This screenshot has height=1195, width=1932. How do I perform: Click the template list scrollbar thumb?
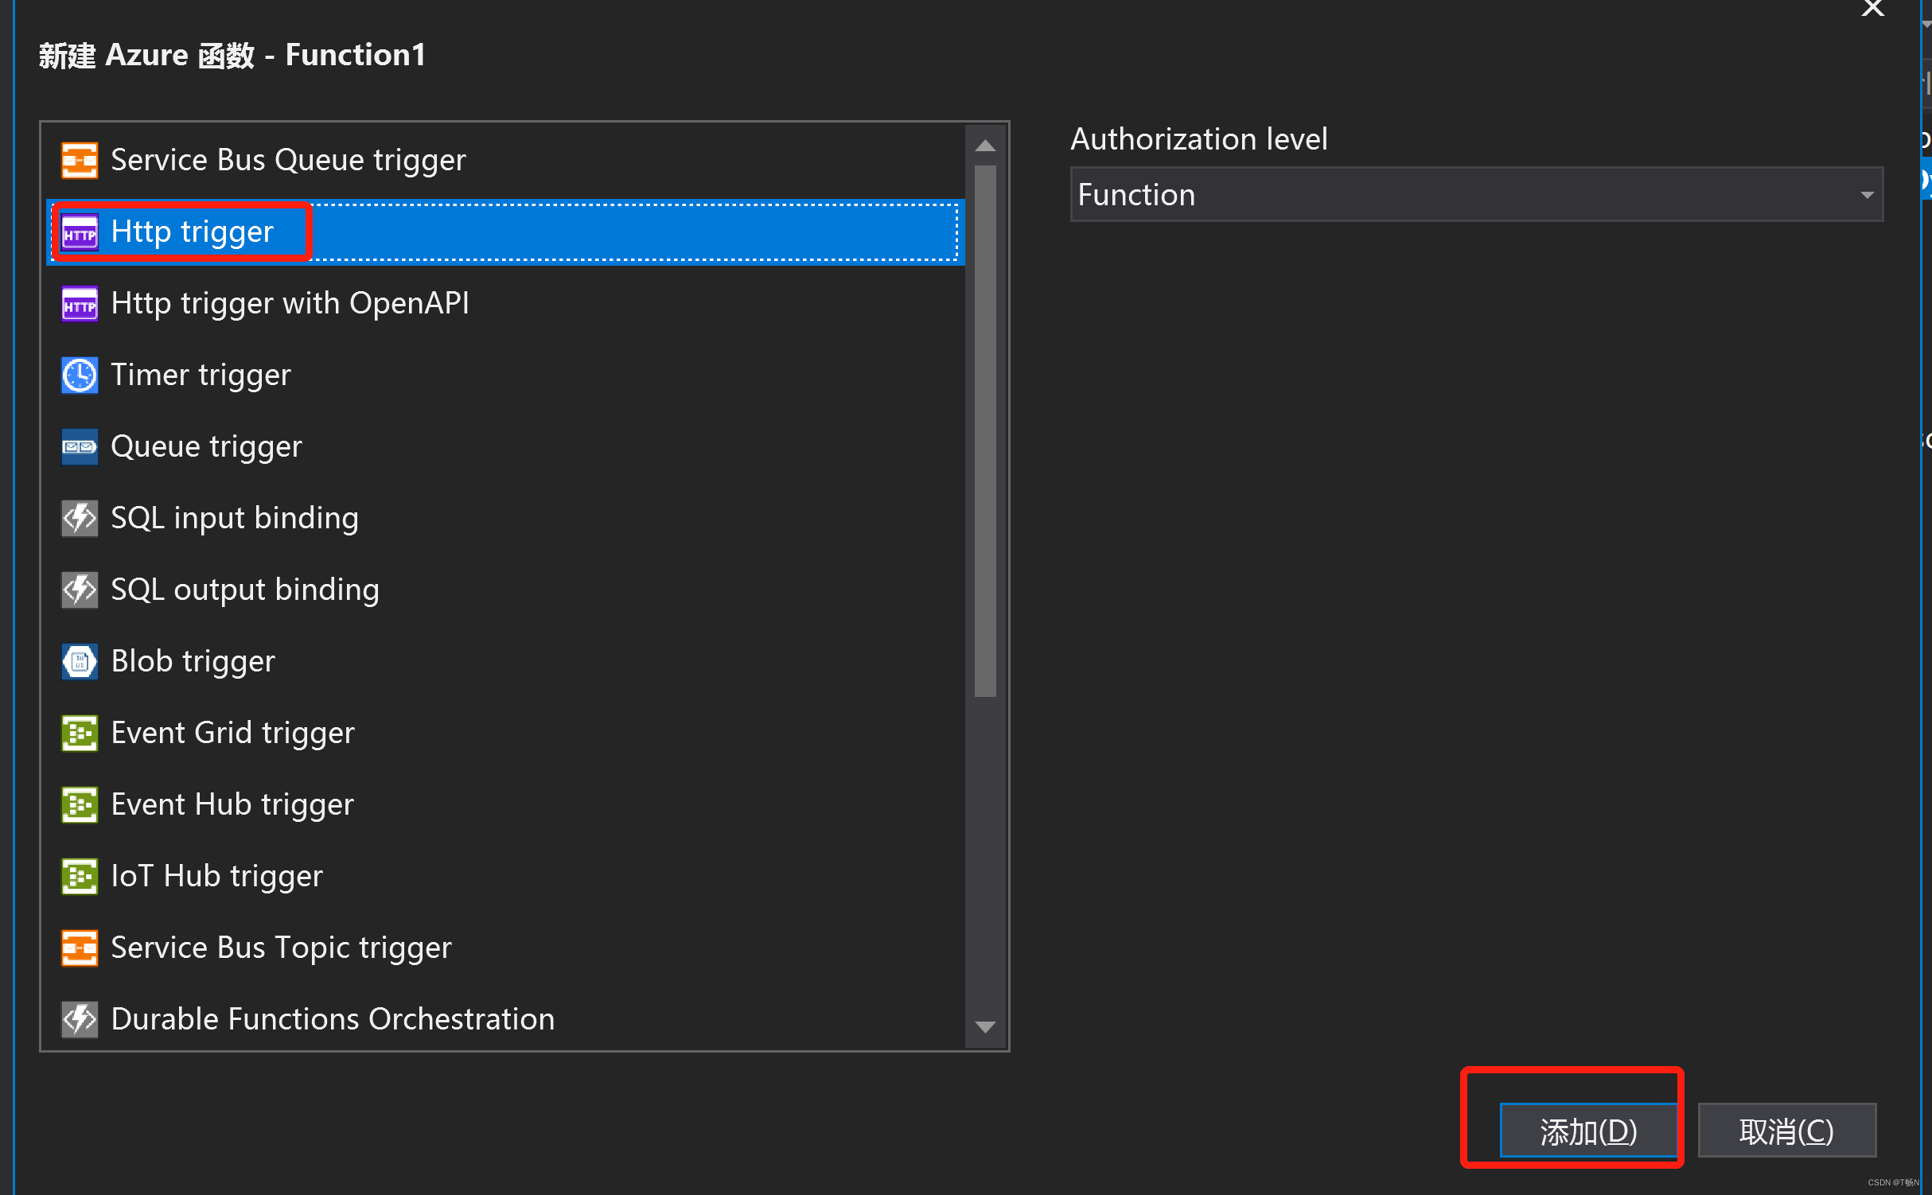pyautogui.click(x=985, y=430)
